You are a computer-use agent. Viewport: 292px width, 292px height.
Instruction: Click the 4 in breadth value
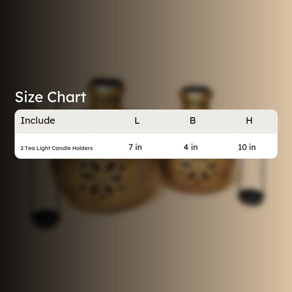pyautogui.click(x=191, y=147)
